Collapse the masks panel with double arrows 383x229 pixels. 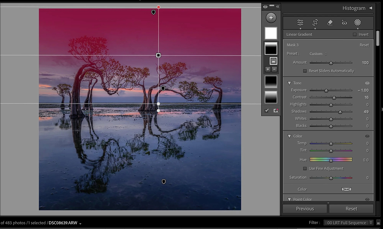[278, 6]
